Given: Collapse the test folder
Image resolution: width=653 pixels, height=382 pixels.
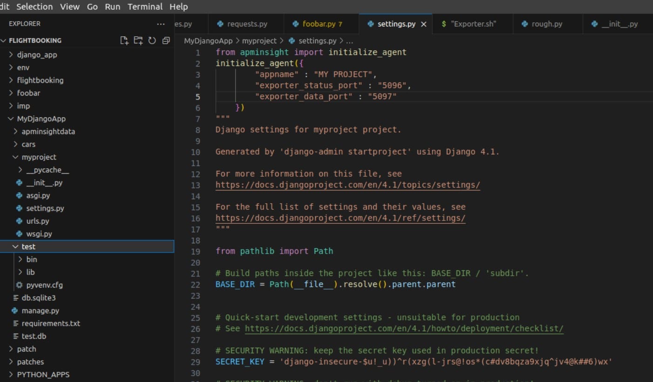Looking at the screenshot, I should coord(16,247).
